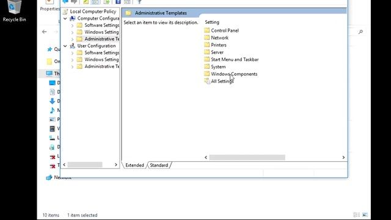Image resolution: width=391 pixels, height=220 pixels.
Task: Collapse the Computer Configuration tree node
Action: (x=65, y=18)
